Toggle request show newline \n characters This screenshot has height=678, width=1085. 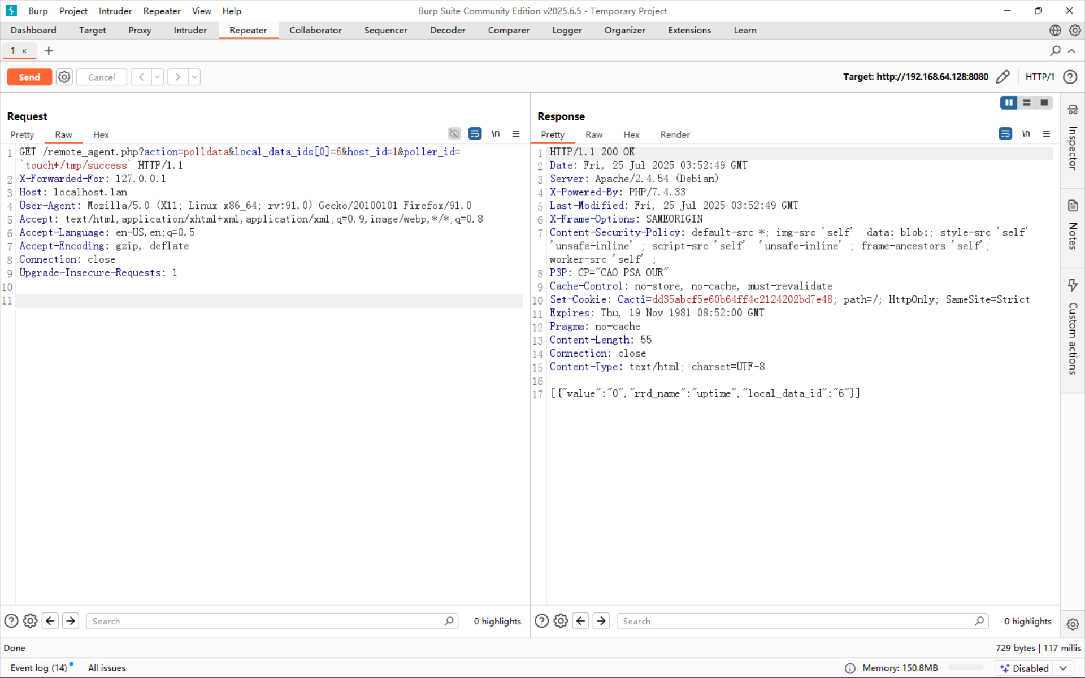tap(496, 134)
